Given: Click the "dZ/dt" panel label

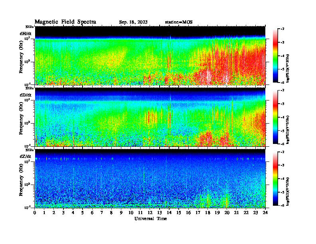Looking at the screenshot, I should click(26, 156).
